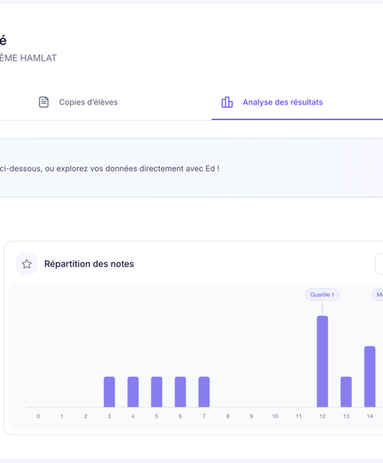Click the Quartile 1 marker label
Image resolution: width=383 pixels, height=463 pixels.
coord(322,295)
